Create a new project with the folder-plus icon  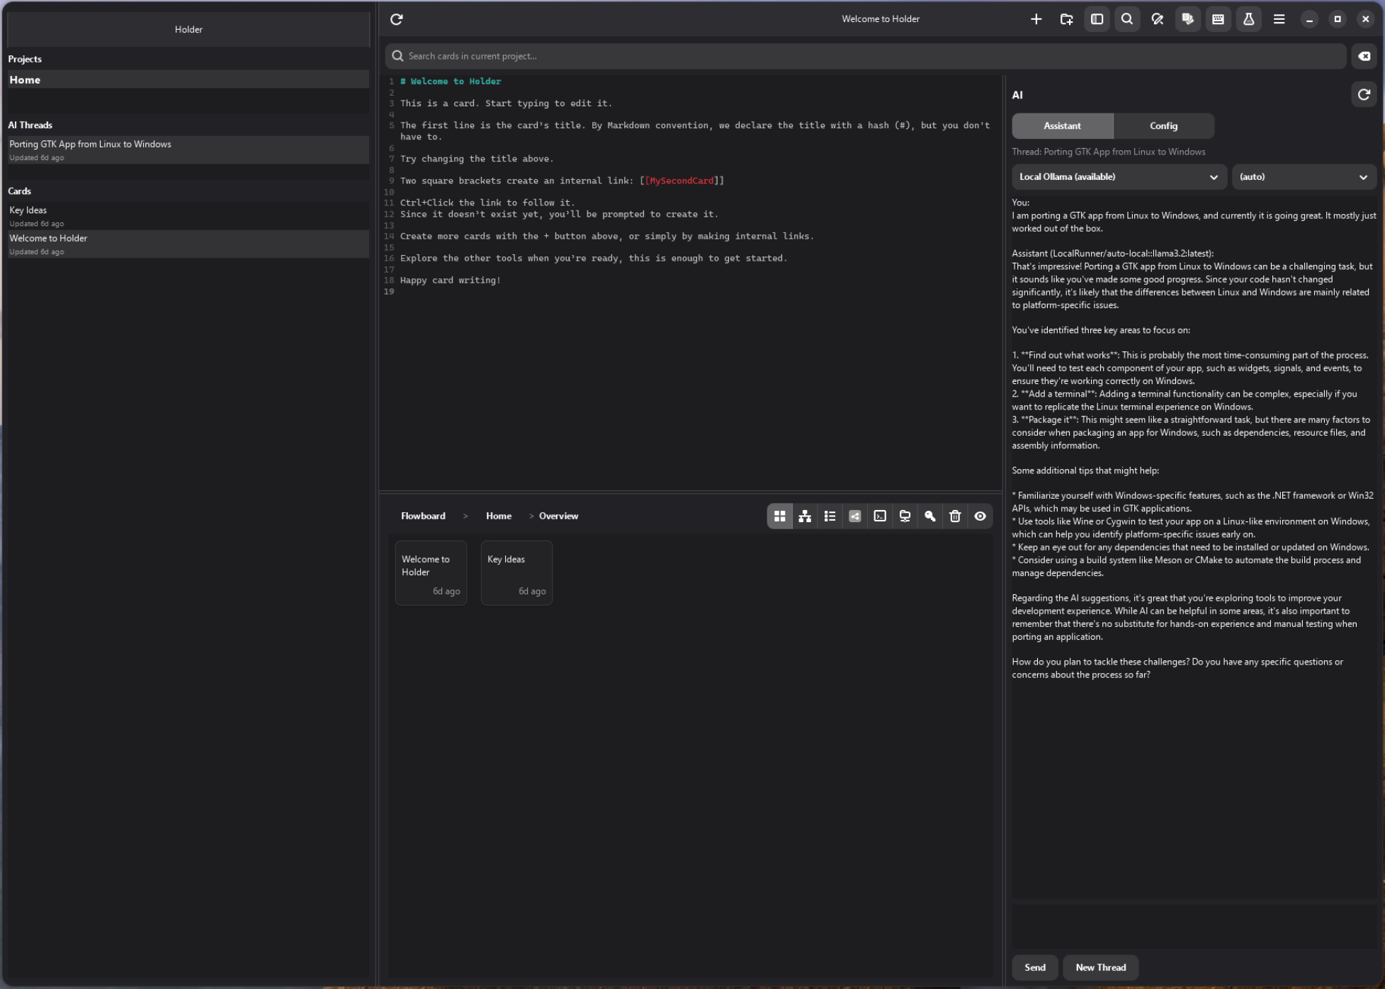pyautogui.click(x=1066, y=19)
